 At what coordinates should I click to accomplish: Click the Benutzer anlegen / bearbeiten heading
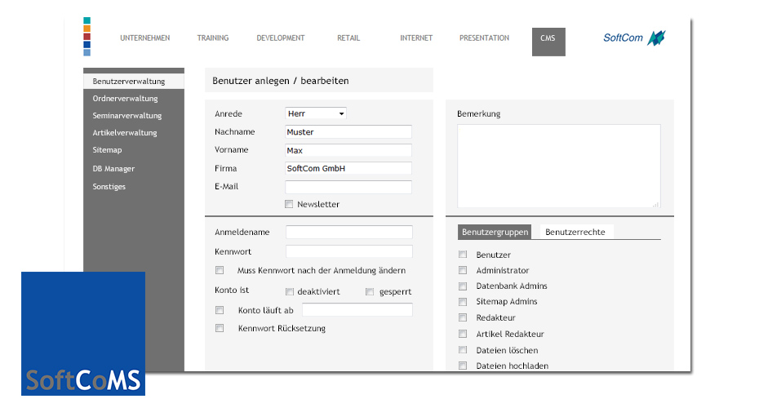[280, 81]
